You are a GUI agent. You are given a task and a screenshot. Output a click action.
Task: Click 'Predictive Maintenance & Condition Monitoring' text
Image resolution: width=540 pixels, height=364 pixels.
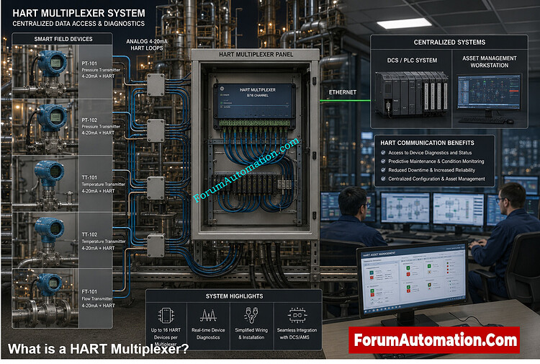pos(436,161)
